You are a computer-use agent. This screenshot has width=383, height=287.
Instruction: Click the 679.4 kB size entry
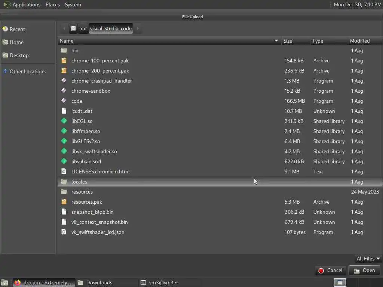294,222
